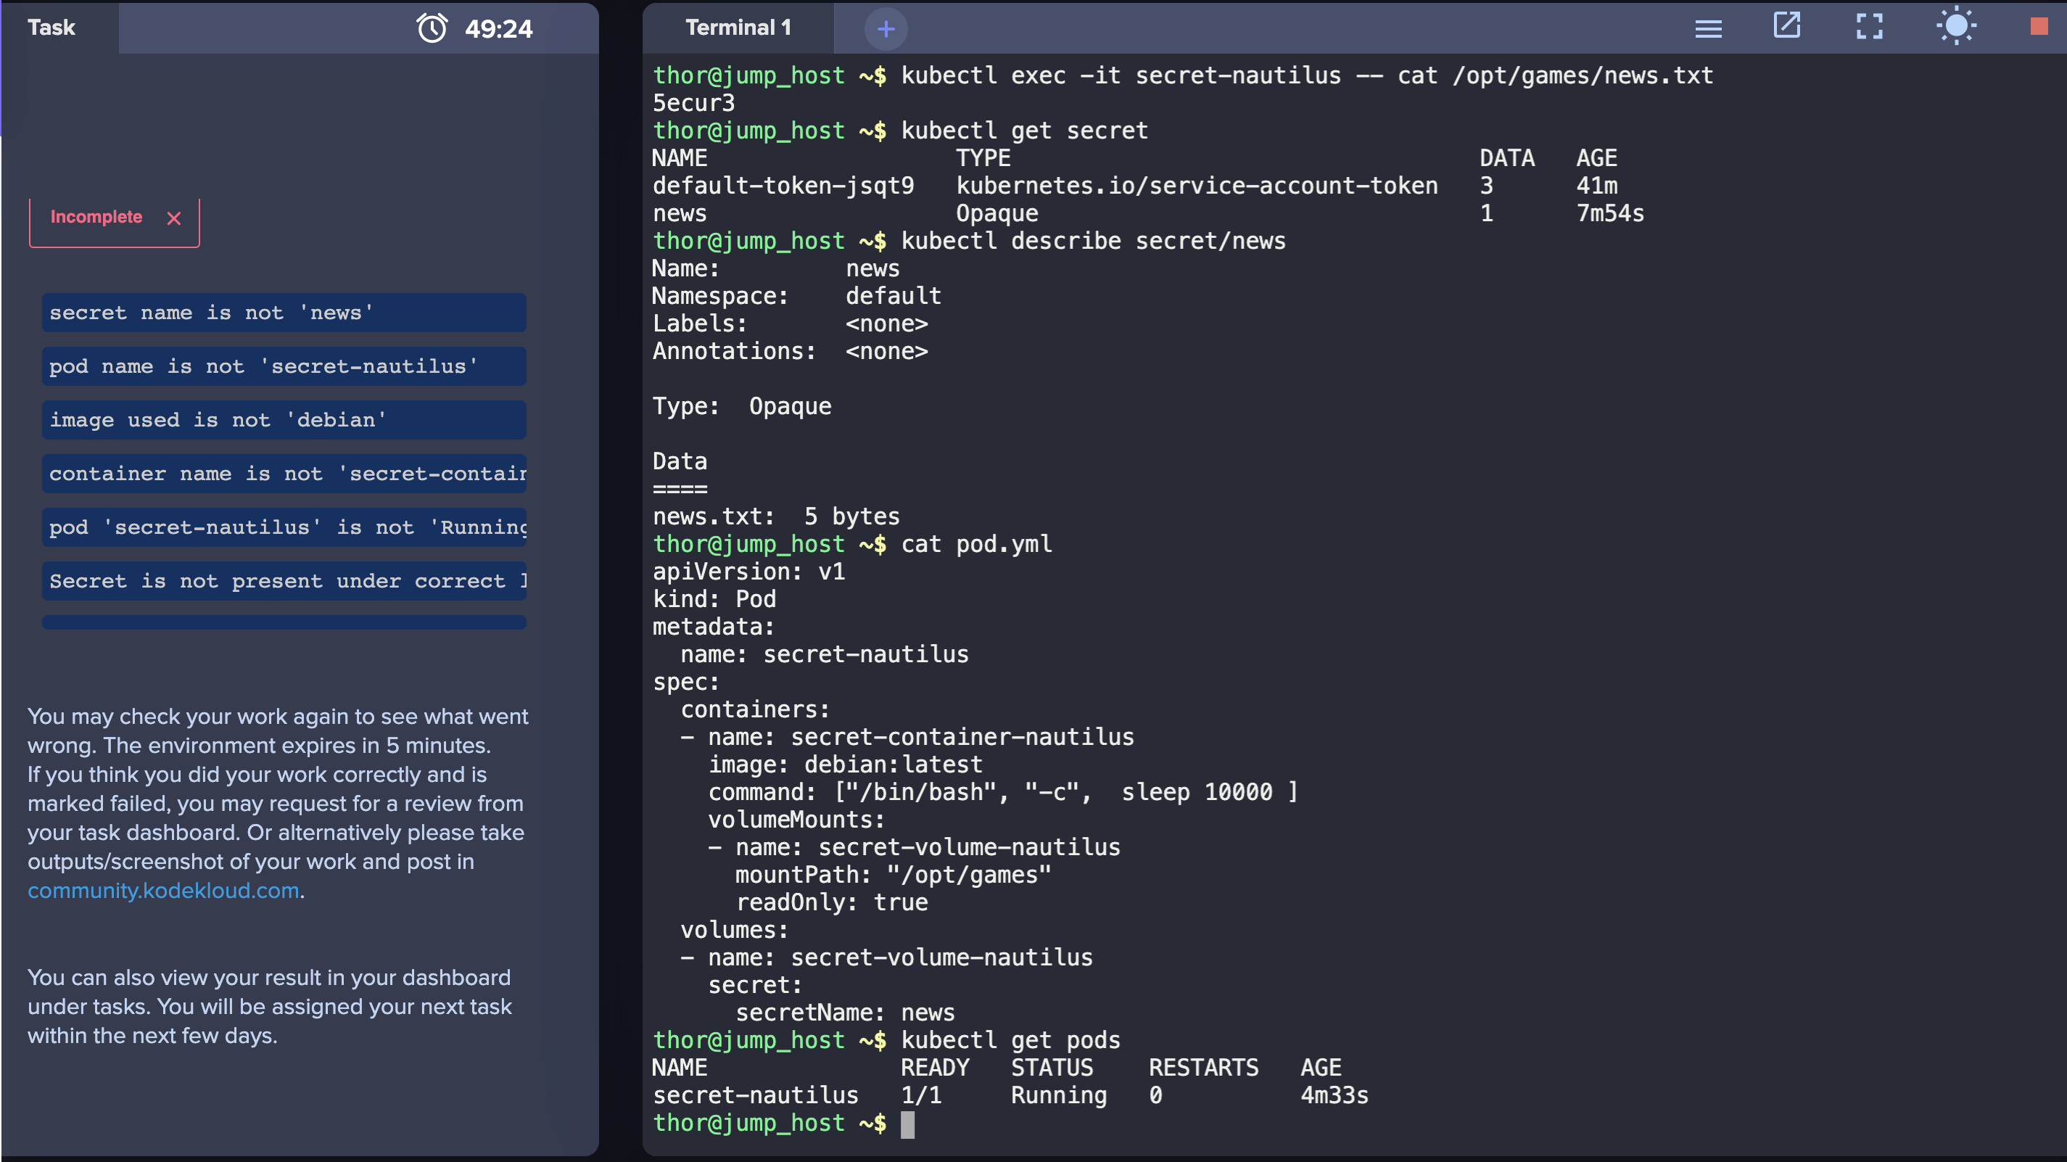Click the 49:24 countdown timer text
The image size is (2067, 1162).
coord(498,29)
